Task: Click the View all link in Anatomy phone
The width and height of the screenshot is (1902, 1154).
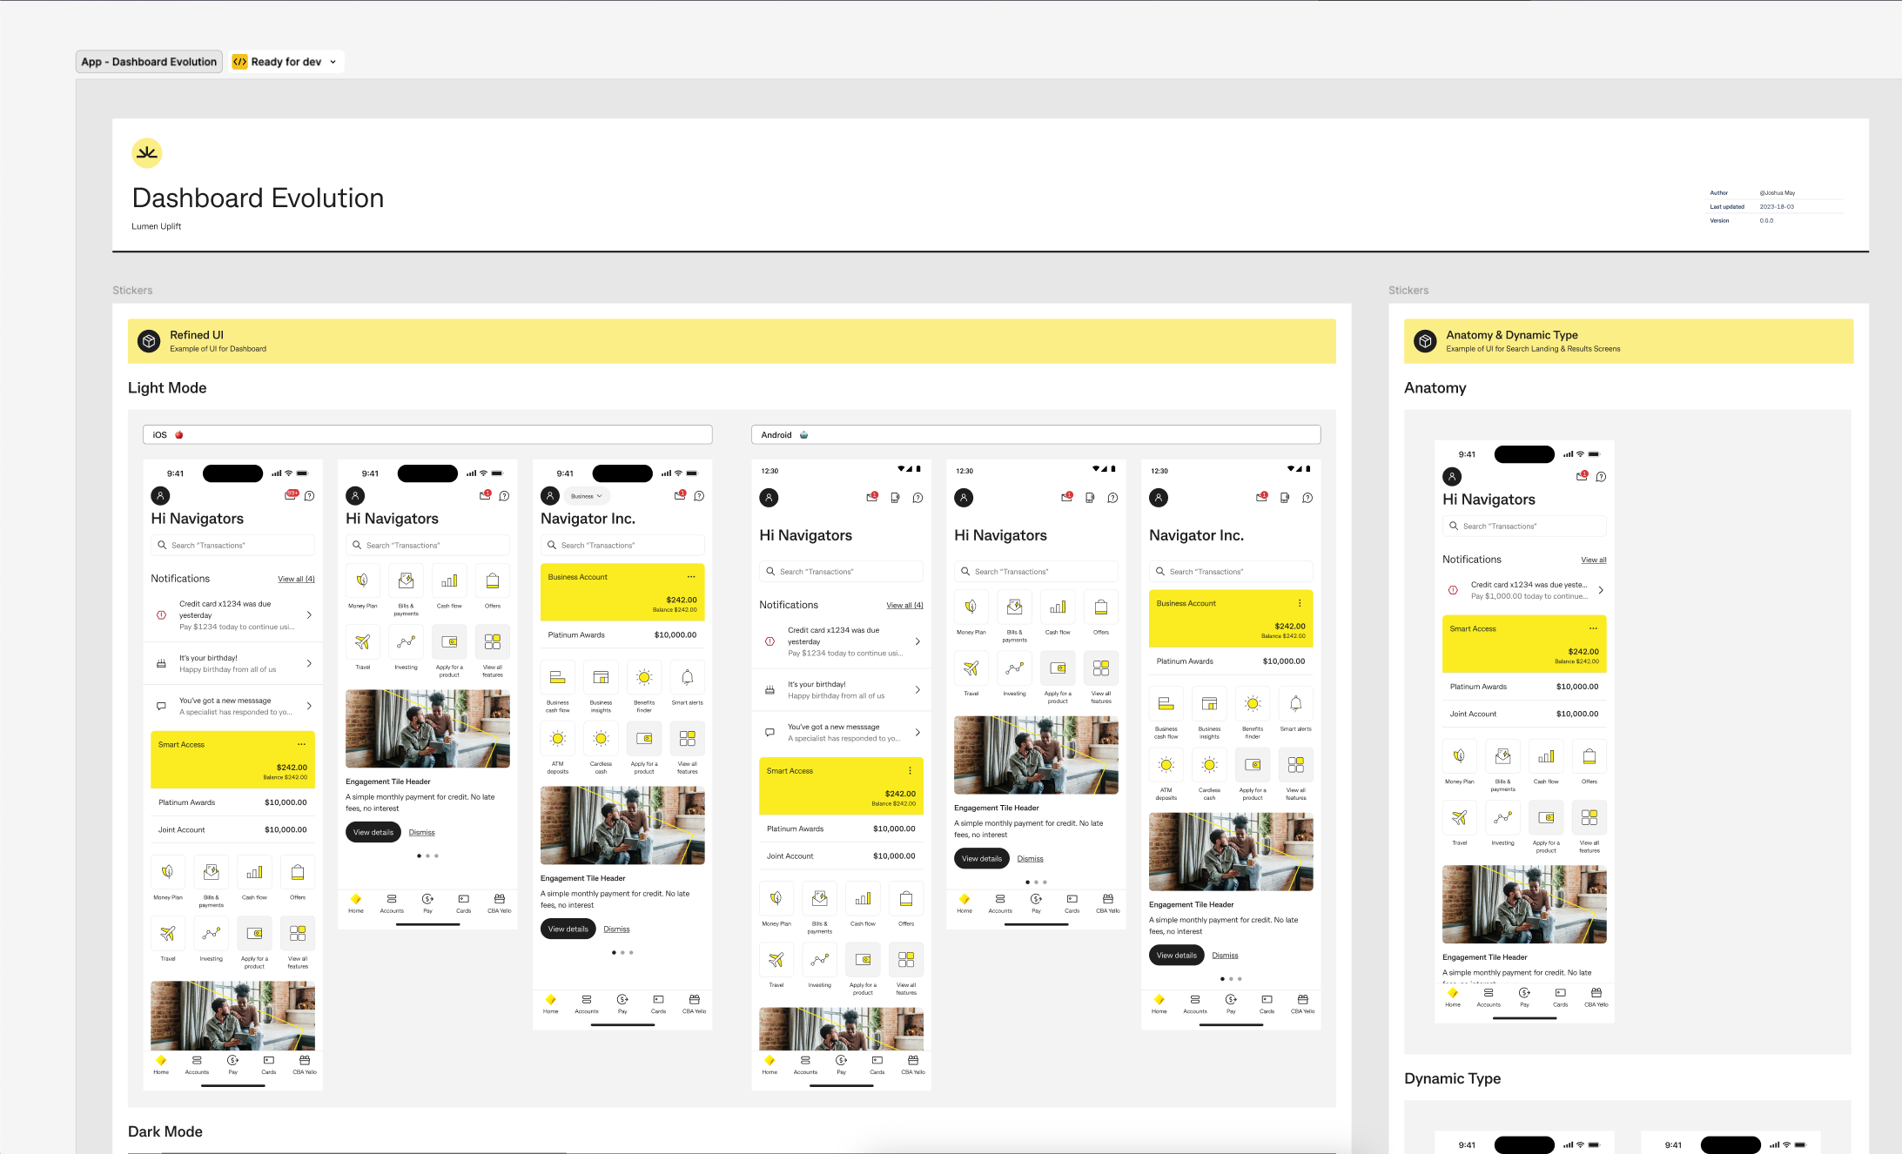Action: [1593, 560]
